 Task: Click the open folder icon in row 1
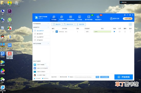tap(120, 32)
